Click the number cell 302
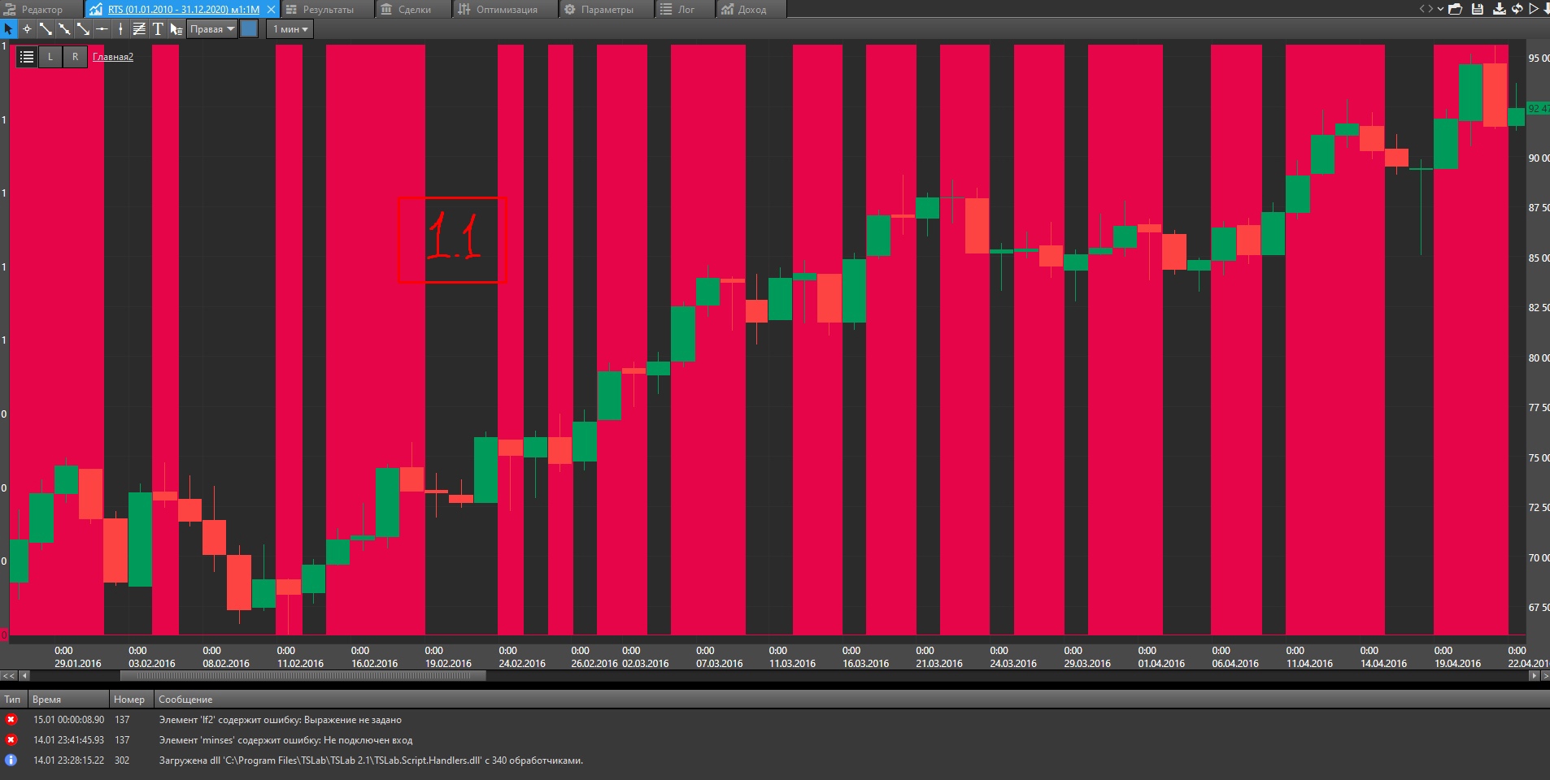The width and height of the screenshot is (1550, 780). 122,760
